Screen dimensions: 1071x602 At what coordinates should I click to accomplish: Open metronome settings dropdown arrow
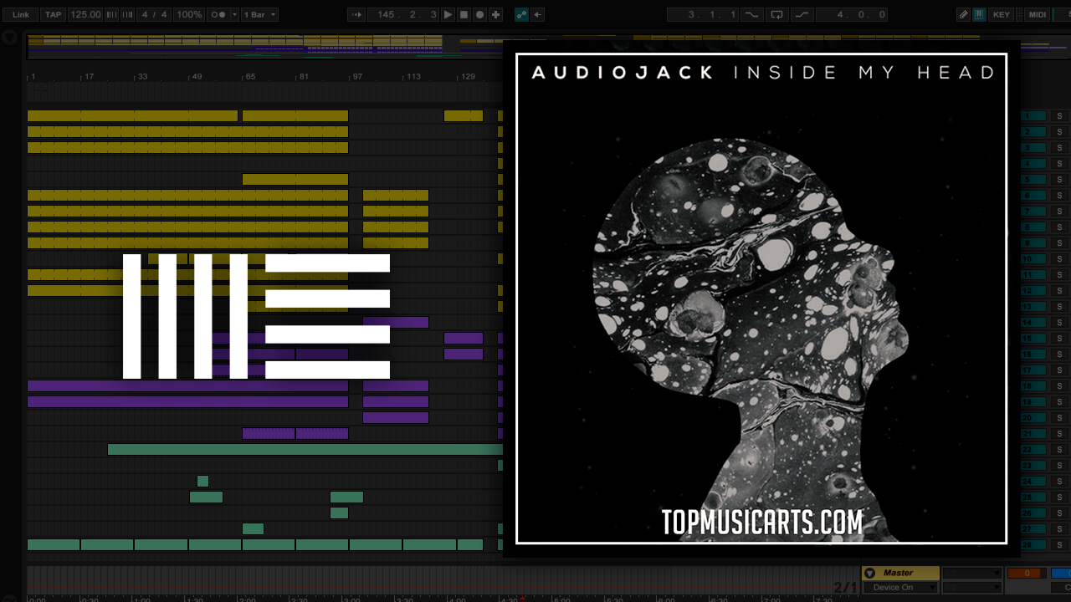point(233,14)
